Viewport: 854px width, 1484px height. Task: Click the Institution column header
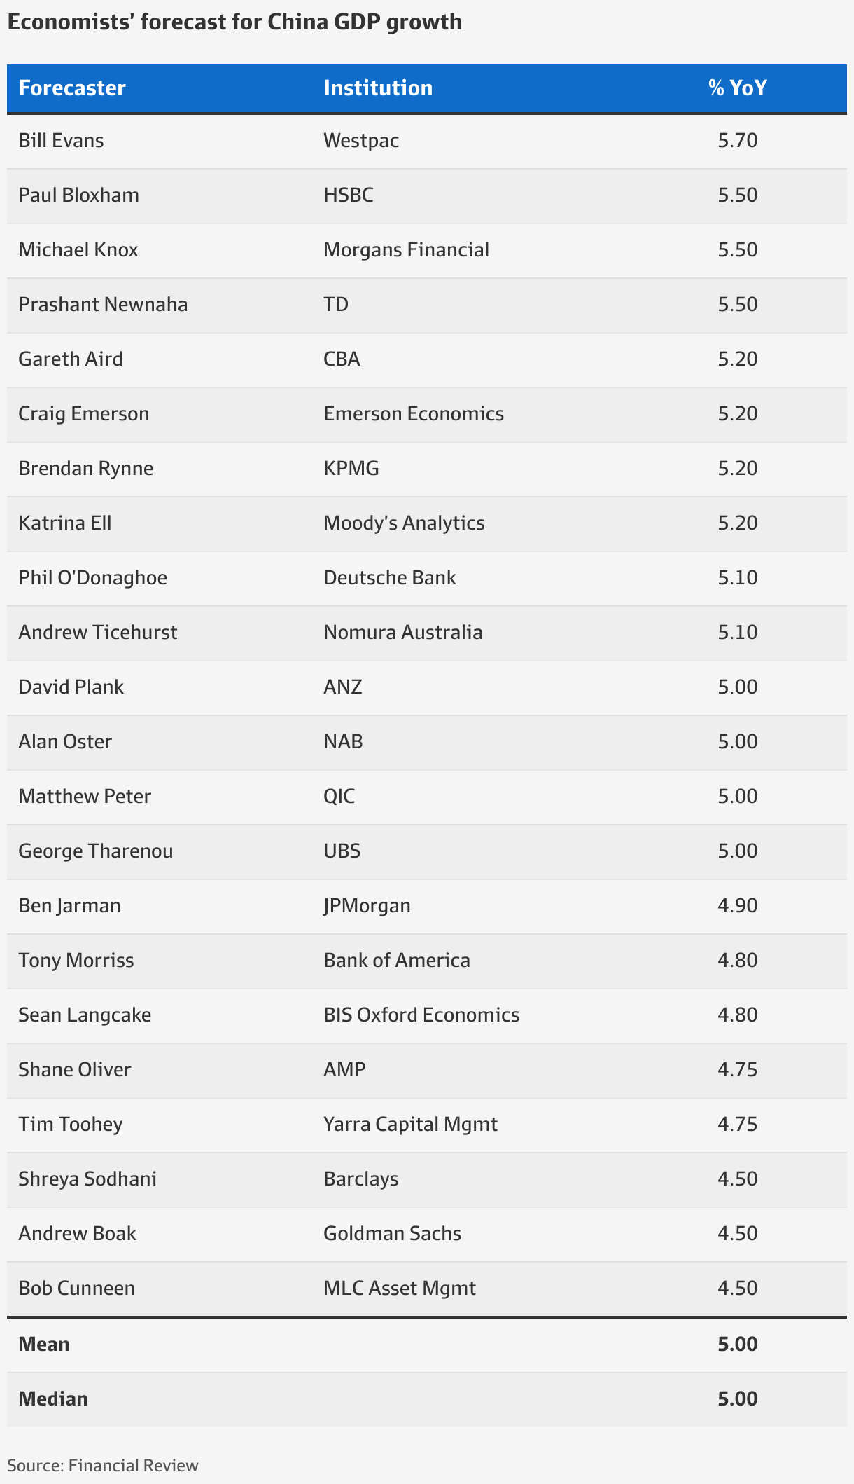378,88
